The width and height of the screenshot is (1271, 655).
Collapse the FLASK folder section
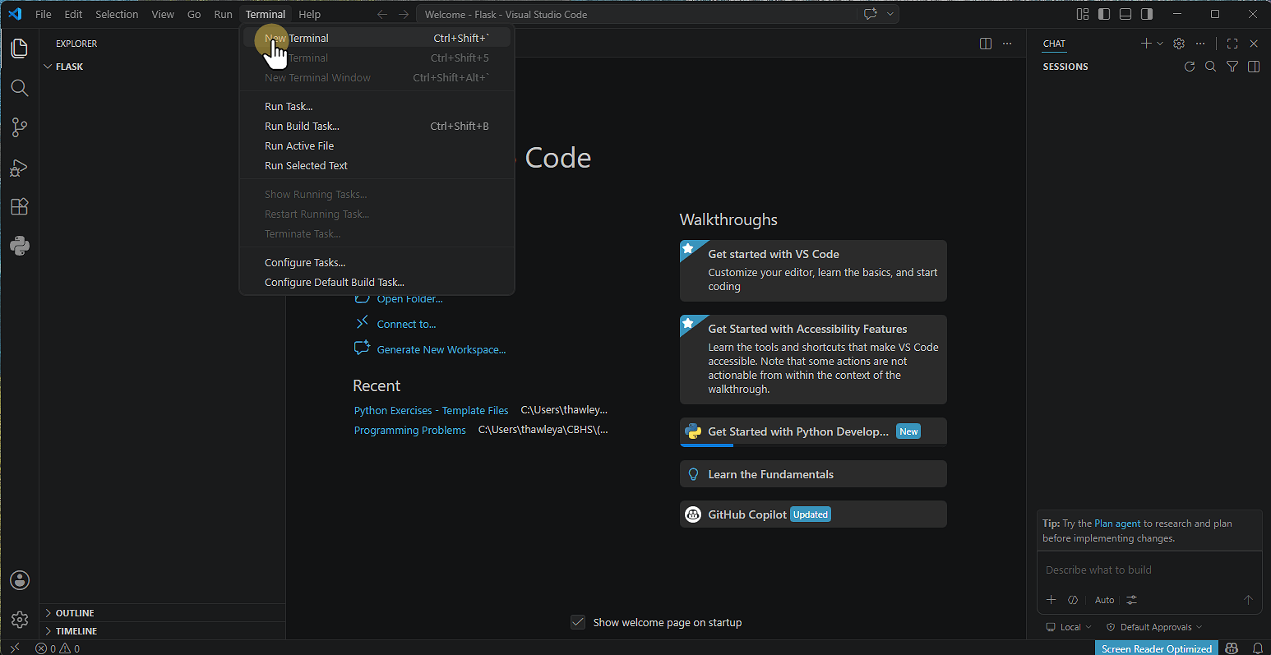[163, 67]
